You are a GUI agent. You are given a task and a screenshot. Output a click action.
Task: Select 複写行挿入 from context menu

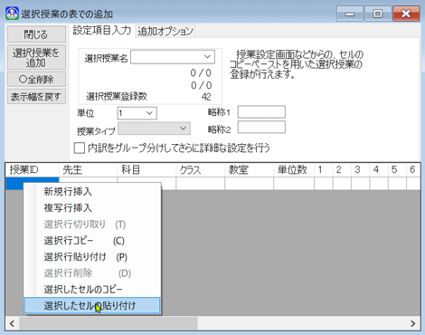92,208
